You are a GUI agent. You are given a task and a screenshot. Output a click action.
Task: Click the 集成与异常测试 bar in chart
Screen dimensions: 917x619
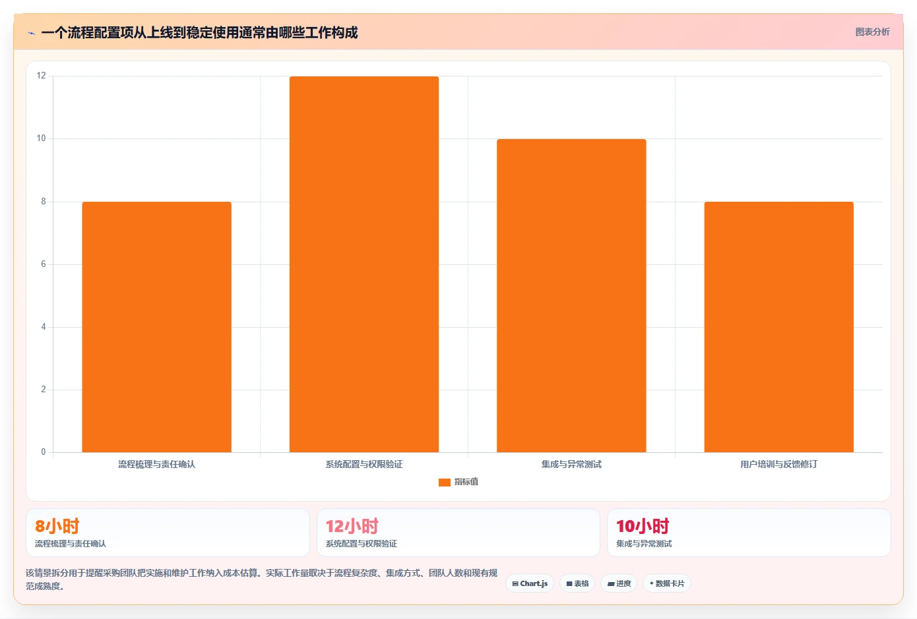(571, 295)
